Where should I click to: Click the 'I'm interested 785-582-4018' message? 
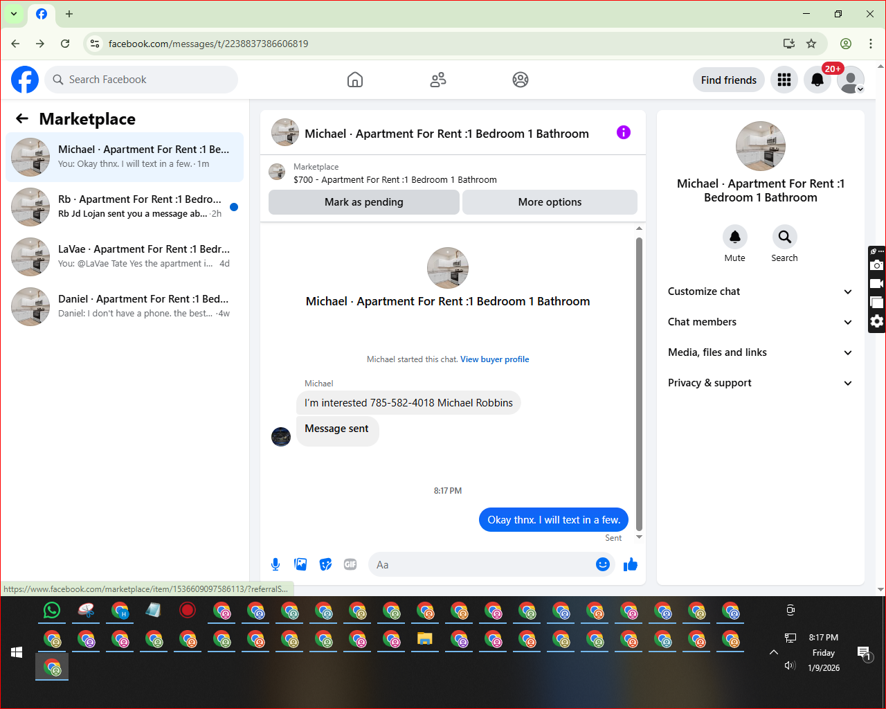point(408,403)
